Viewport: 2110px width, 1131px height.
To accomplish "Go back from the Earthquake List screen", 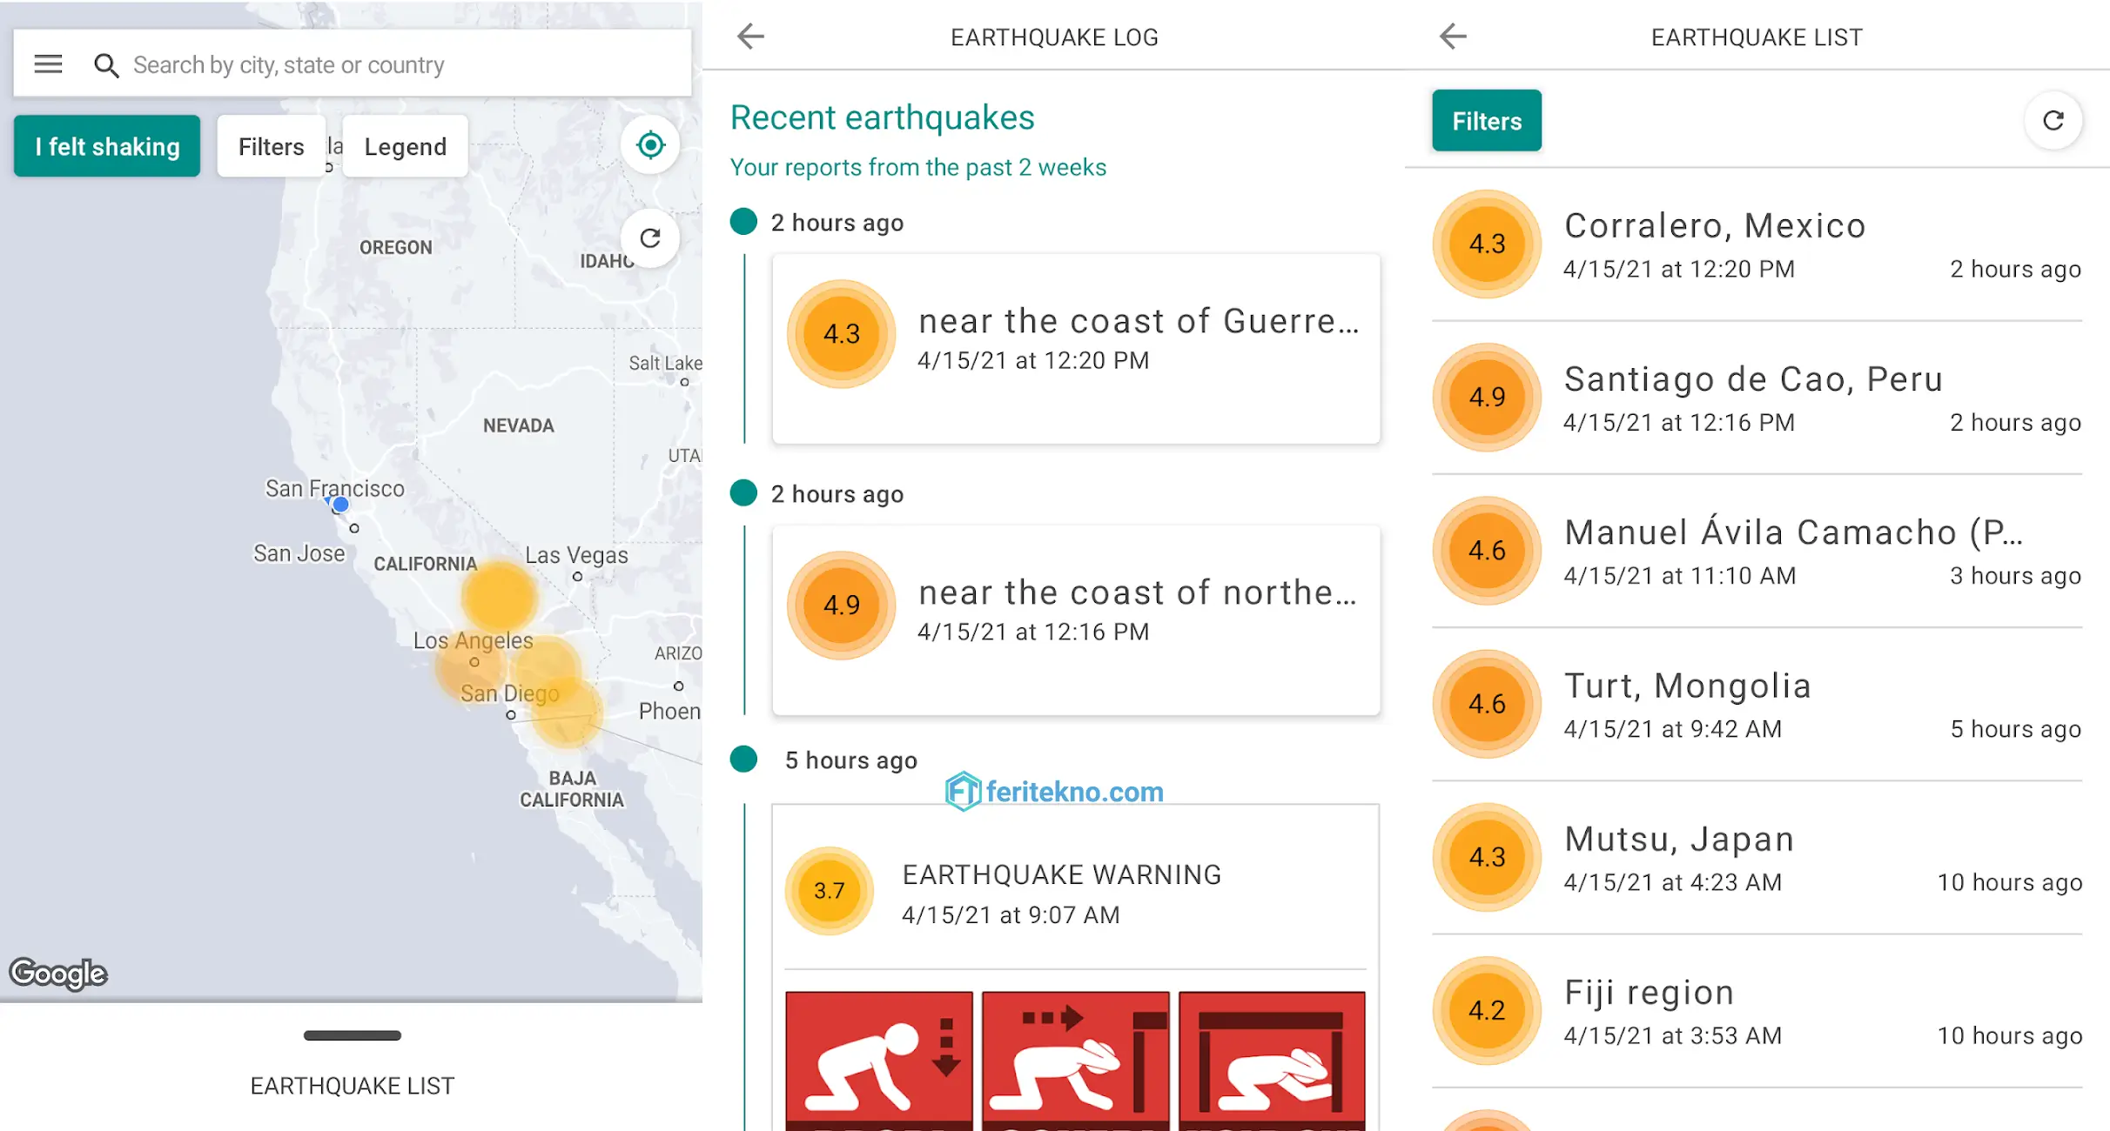I will pos(1453,37).
